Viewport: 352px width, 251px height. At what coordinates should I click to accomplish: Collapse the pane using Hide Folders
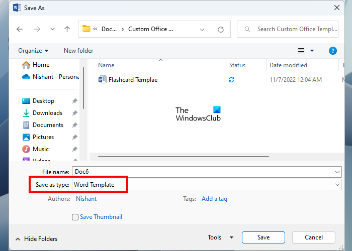coord(37,239)
